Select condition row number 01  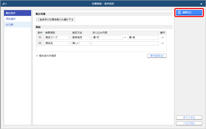coord(40,37)
